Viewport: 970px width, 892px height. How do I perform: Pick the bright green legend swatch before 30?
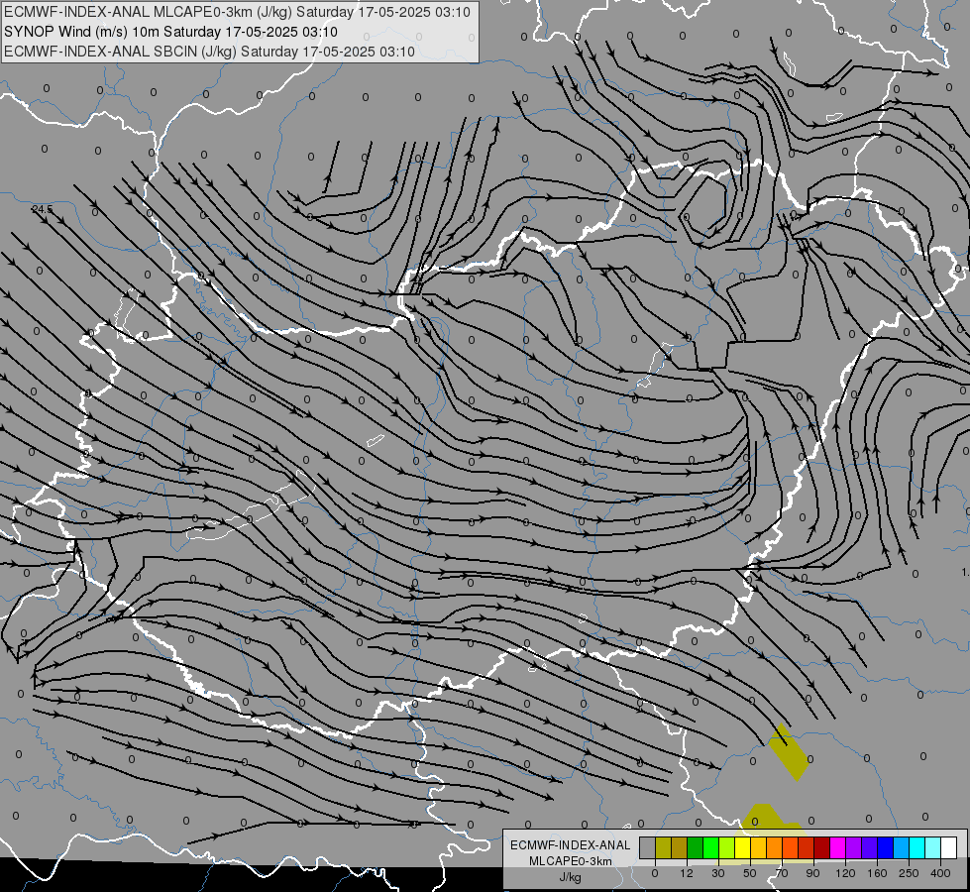click(x=710, y=848)
